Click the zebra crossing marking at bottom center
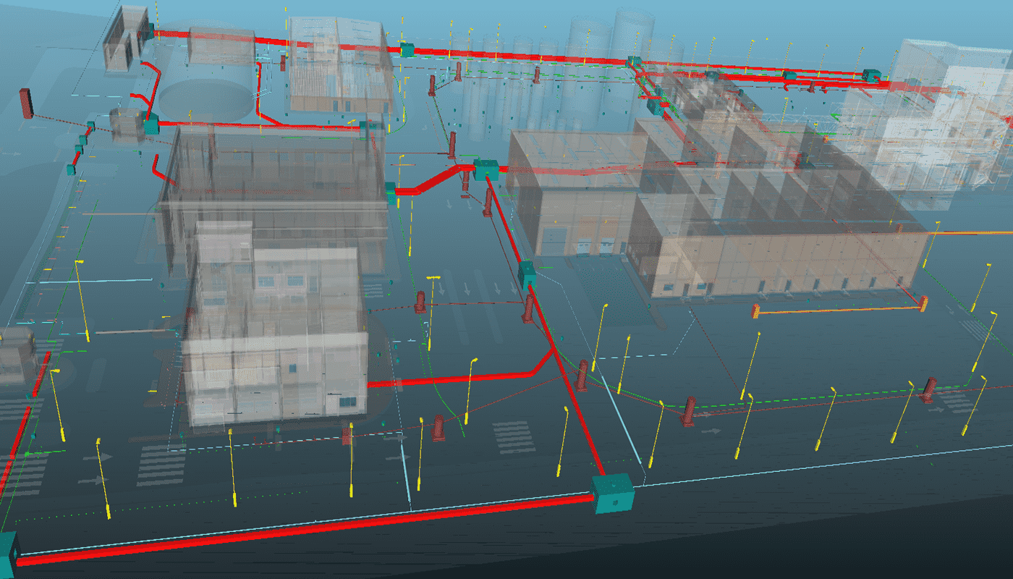The image size is (1013, 579). coord(513,436)
